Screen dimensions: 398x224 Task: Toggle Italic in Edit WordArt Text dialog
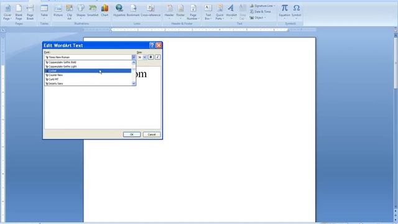[157, 57]
